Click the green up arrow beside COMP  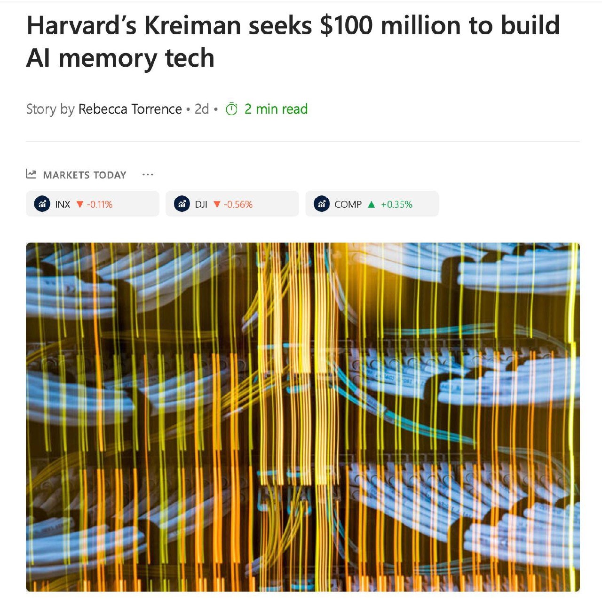tap(371, 204)
